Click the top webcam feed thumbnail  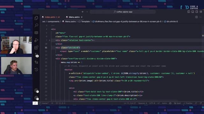click(16, 45)
